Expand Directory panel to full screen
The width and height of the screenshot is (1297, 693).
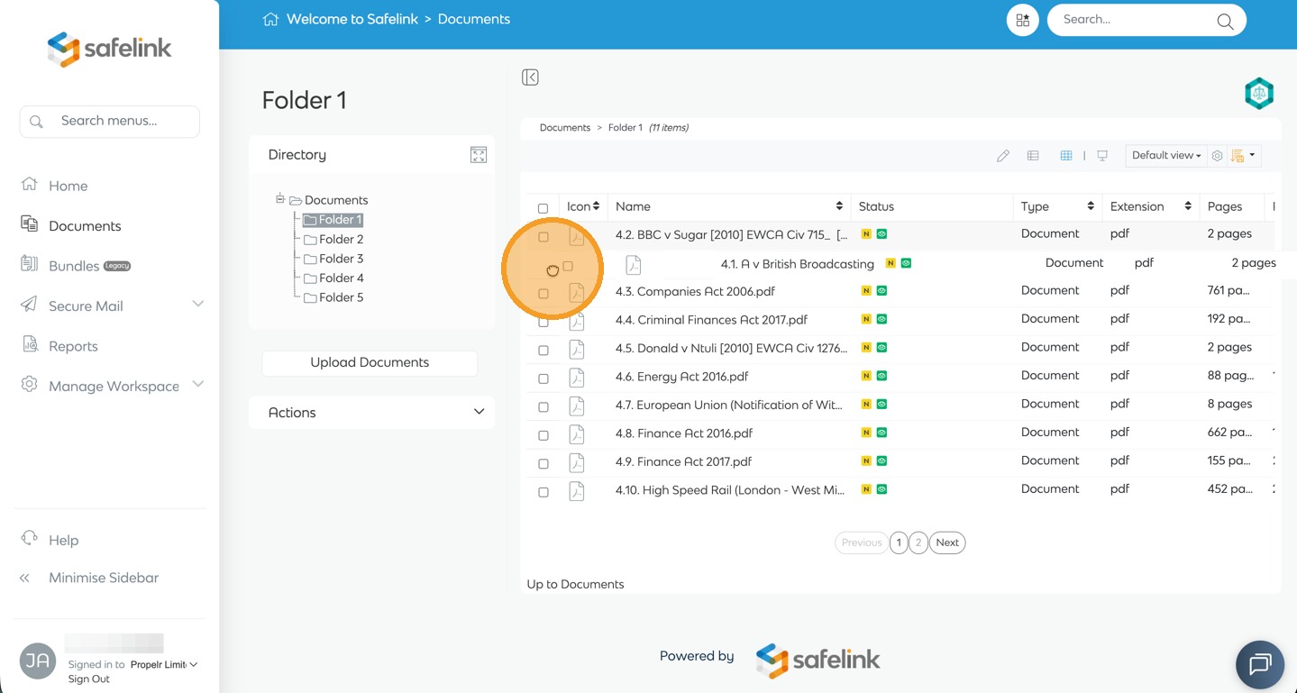tap(479, 155)
